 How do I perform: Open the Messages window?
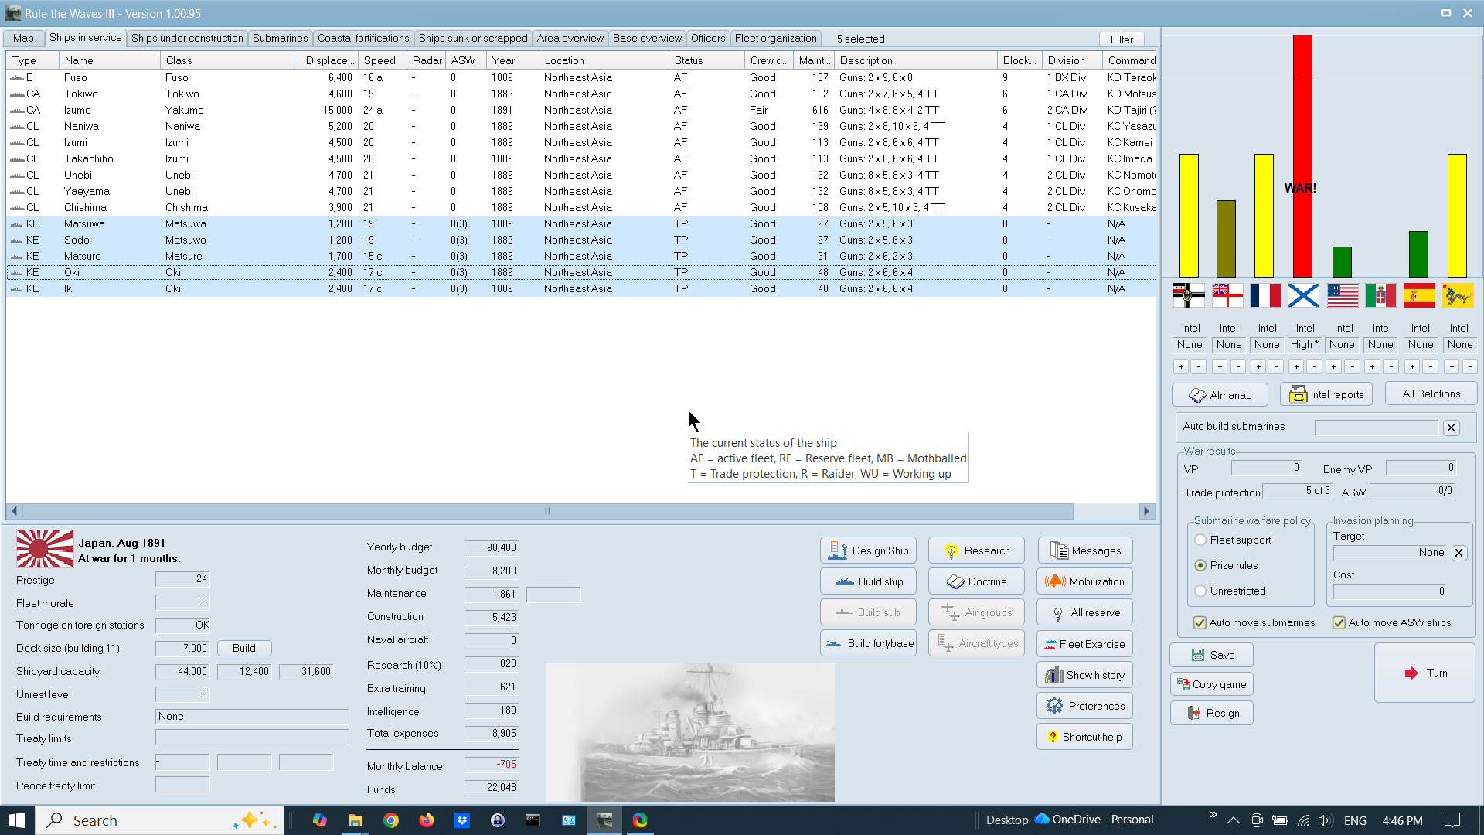pyautogui.click(x=1085, y=550)
